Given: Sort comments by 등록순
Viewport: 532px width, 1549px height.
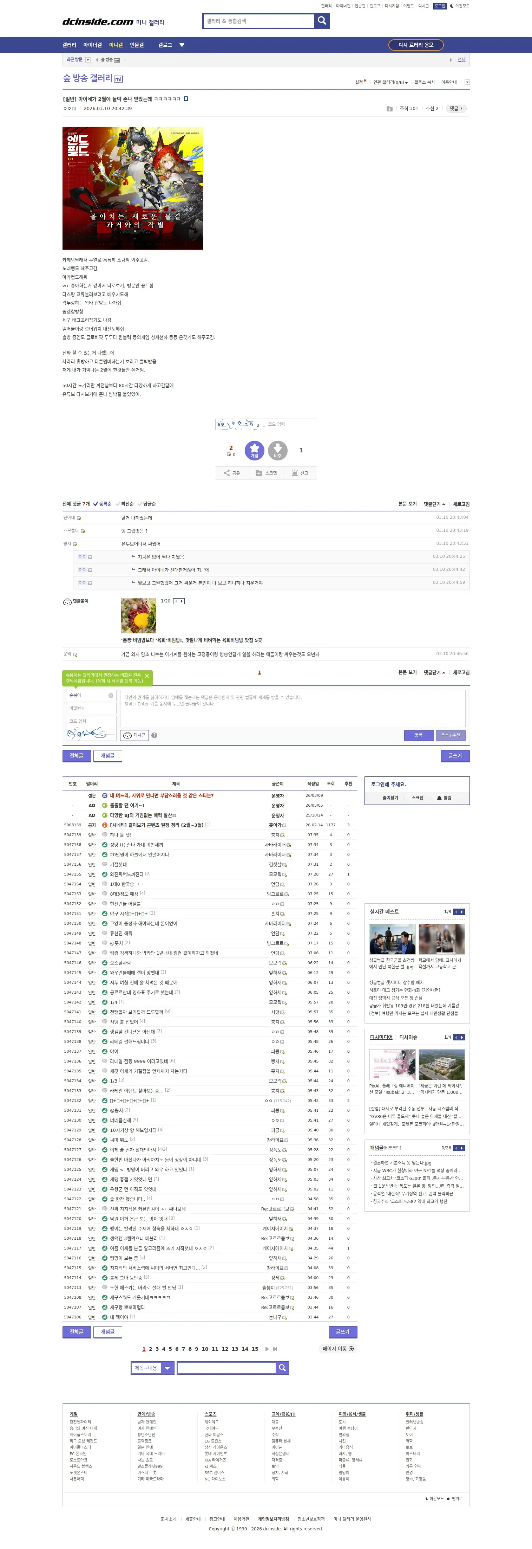Looking at the screenshot, I should click(103, 504).
